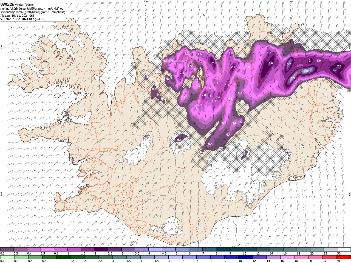Image resolution: width=351 pixels, height=263 pixels.
Task: Click the 'VT: Mán. 18.11.2024 01Z' valid-time line
Action: [x=17, y=19]
